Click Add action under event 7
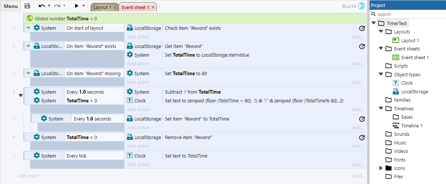Viewport: 446px width, 184px height. [x=139, y=164]
